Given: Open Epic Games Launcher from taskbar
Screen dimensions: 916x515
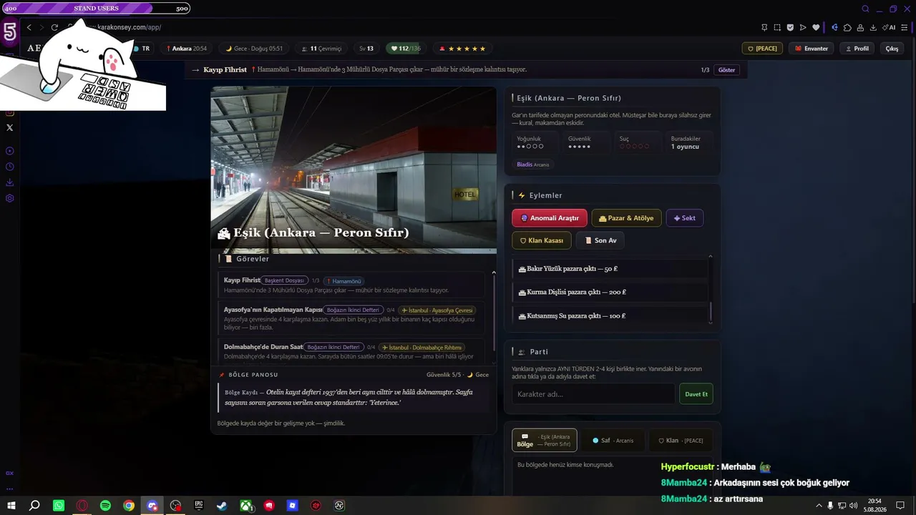Looking at the screenshot, I should [199, 506].
